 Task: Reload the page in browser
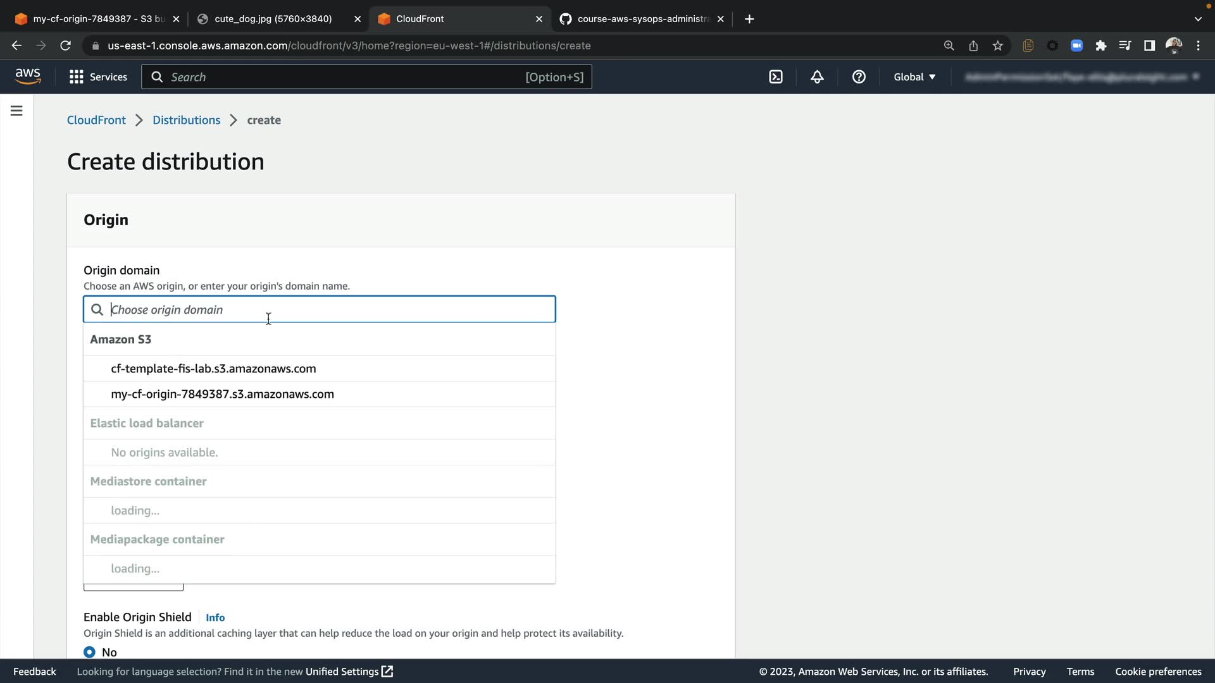click(65, 46)
